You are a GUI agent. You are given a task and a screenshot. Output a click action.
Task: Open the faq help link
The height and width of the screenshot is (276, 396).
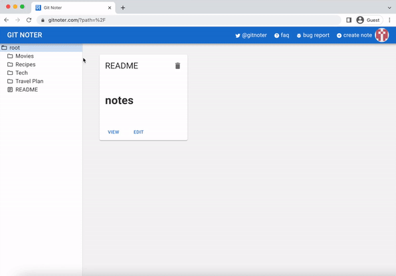click(x=282, y=35)
